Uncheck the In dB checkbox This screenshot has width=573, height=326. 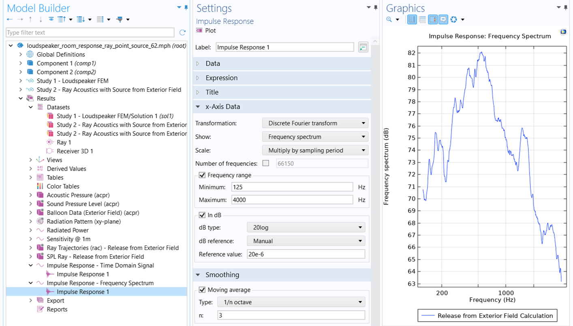point(202,215)
